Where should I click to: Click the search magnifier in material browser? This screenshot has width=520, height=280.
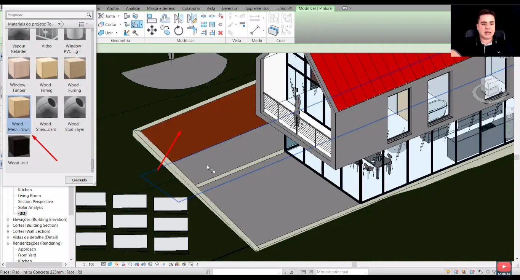coord(89,15)
